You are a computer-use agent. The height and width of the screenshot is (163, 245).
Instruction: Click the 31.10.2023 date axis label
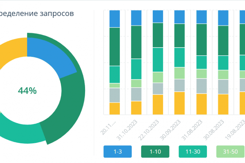click(127, 130)
